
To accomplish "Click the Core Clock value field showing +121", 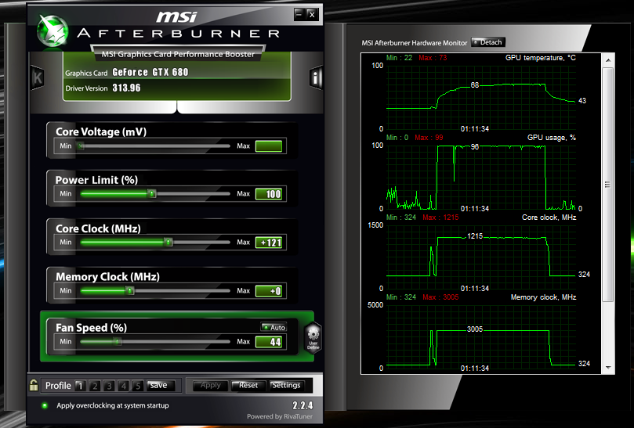I will tap(269, 243).
